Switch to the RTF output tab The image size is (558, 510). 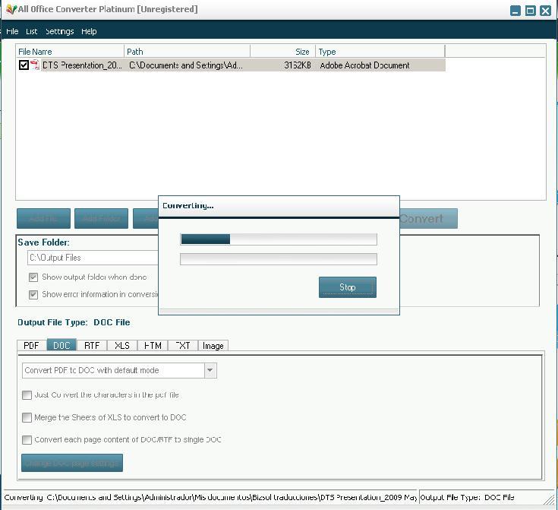[x=92, y=345]
